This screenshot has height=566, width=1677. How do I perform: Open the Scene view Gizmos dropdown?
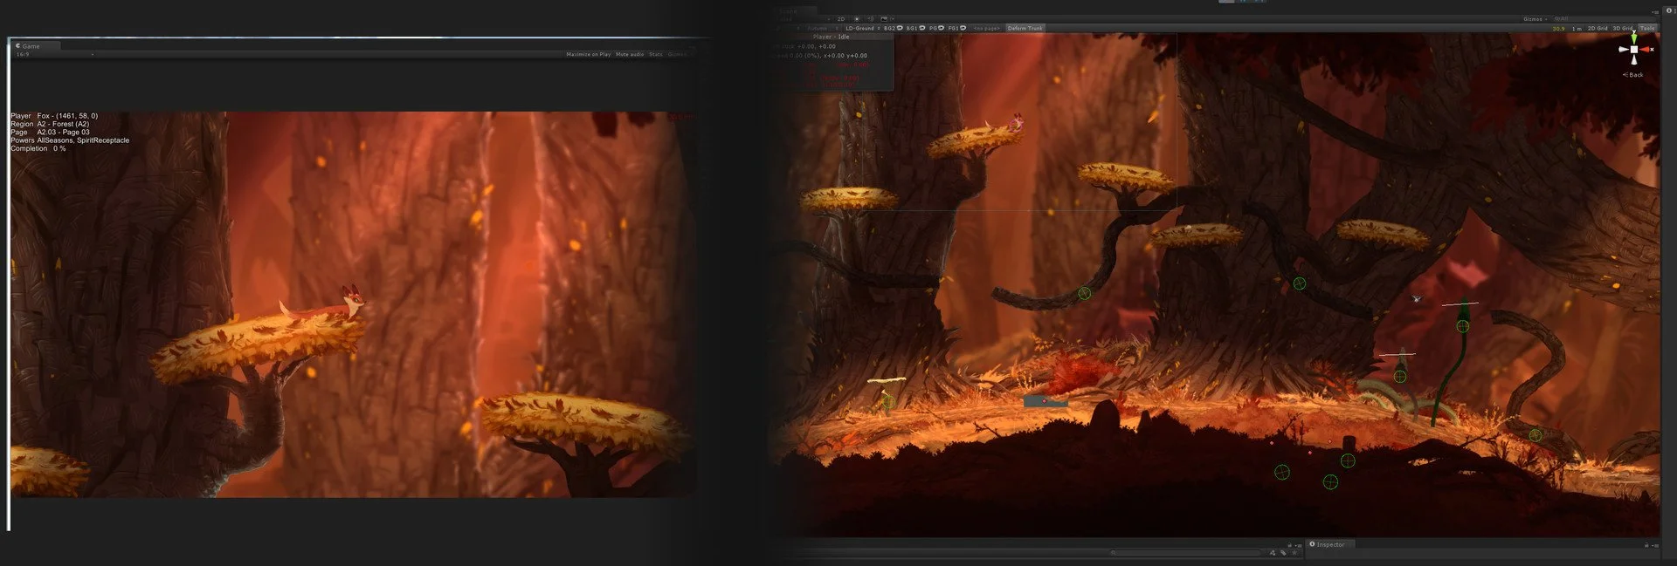(x=1535, y=18)
